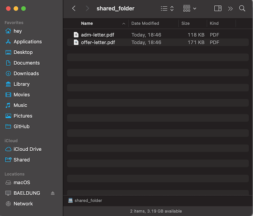Click the Music note icon
Screen dimensions: 253x216
8,105
